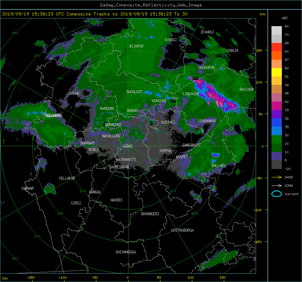Viewport: 302px width, 282px height.
Task: Click the KOPPAL city label
Action: 166,151
